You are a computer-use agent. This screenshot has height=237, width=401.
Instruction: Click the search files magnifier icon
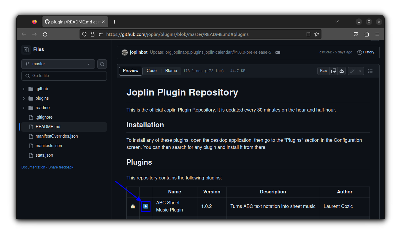102,64
